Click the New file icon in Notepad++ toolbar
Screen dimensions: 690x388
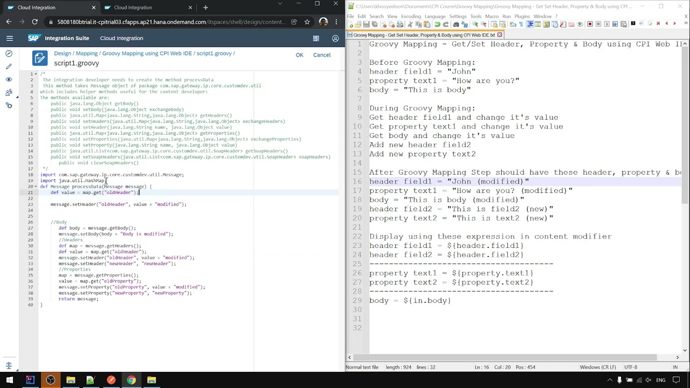(350, 24)
